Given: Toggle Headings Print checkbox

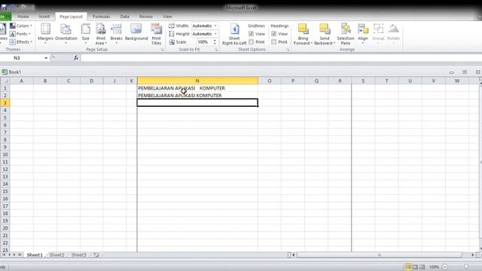Looking at the screenshot, I should pyautogui.click(x=274, y=42).
